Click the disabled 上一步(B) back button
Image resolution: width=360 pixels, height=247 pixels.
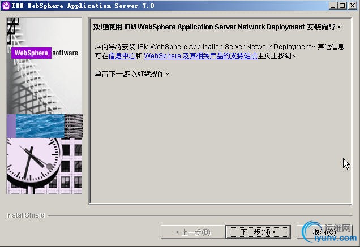click(x=193, y=232)
